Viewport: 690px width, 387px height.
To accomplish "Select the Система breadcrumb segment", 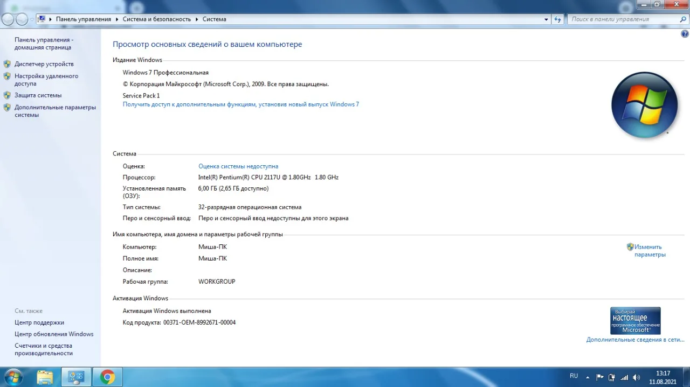I will (x=215, y=19).
